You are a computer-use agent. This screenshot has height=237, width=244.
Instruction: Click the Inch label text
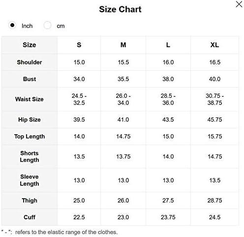pyautogui.click(x=27, y=26)
